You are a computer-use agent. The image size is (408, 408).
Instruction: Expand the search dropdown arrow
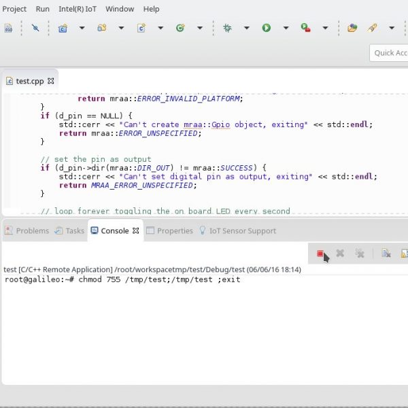392,28
